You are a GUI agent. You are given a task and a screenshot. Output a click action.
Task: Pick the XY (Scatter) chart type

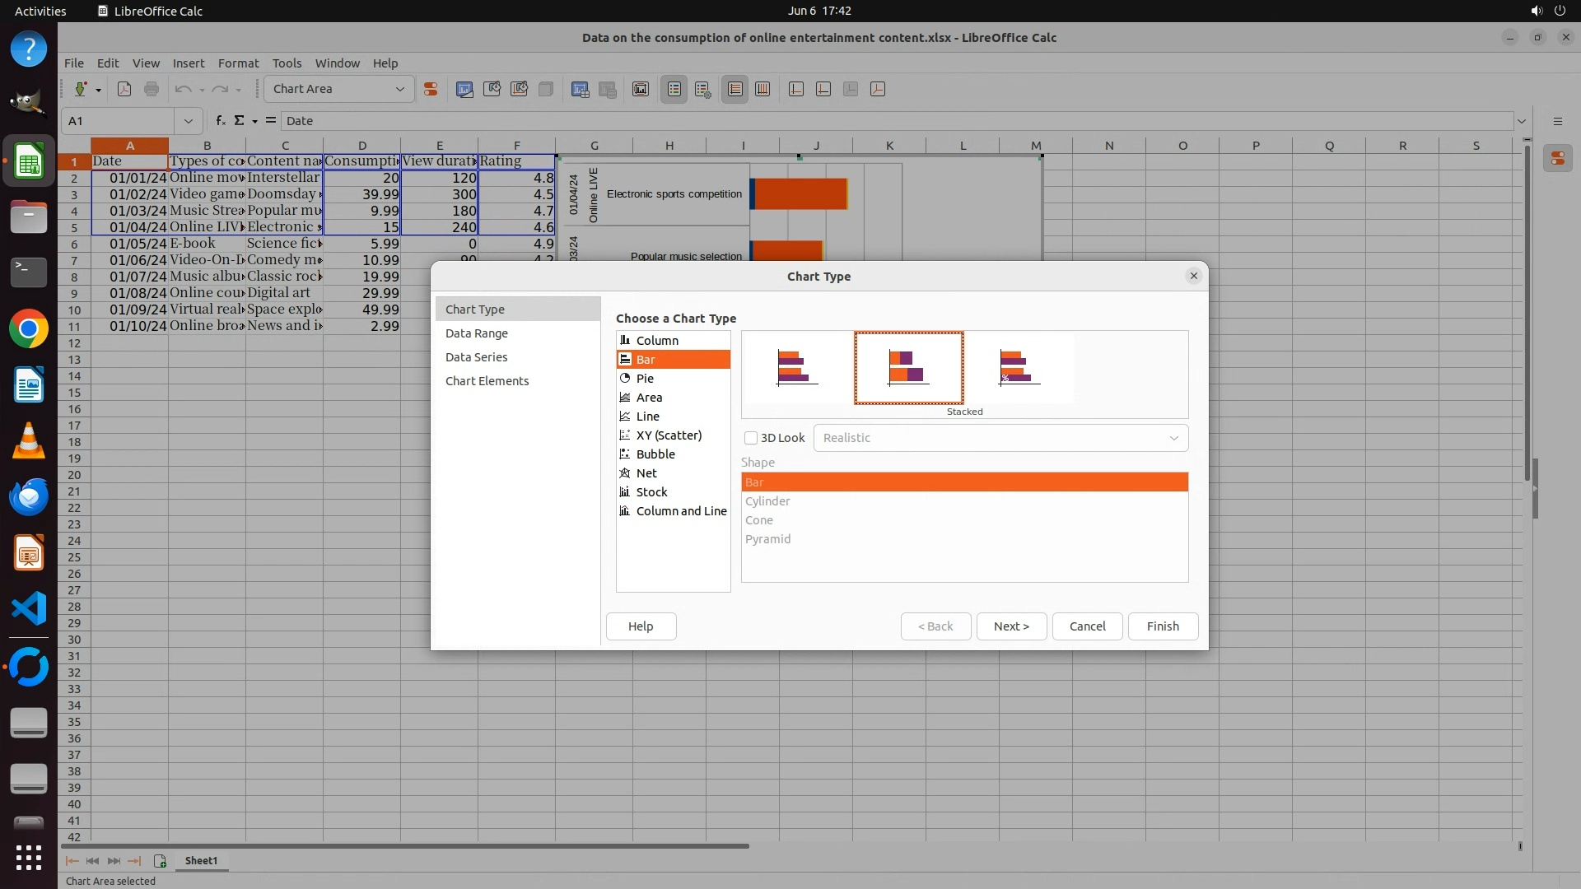[x=669, y=435]
